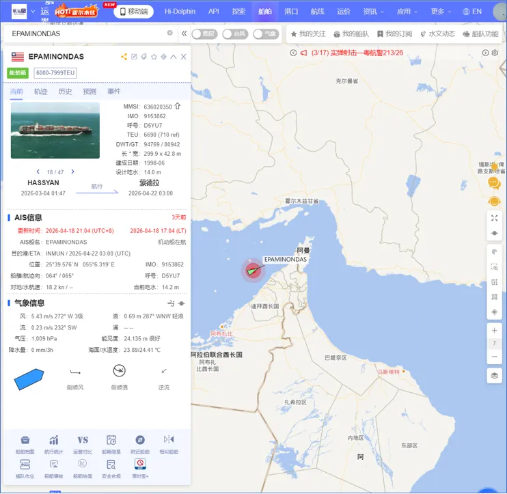The height and width of the screenshot is (494, 507).
Task: Collapse the left panel with double-chevron arrow
Action: point(184,33)
